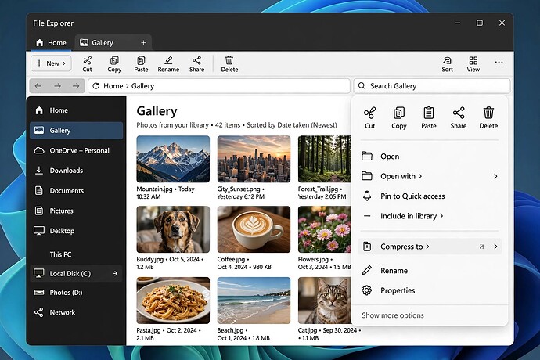540x360 pixels.
Task: Click the Refresh icon in address bar
Action: coord(96,86)
